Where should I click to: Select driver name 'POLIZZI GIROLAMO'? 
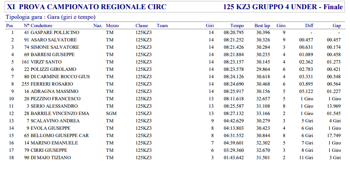coord(53,69)
